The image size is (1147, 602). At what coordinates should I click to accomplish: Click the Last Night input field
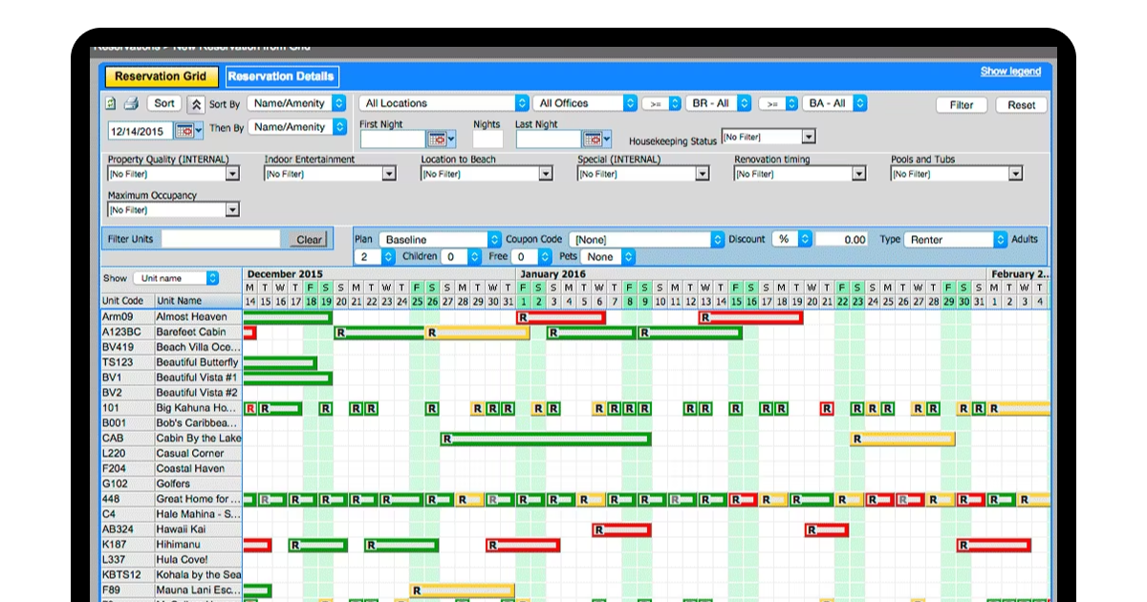549,140
